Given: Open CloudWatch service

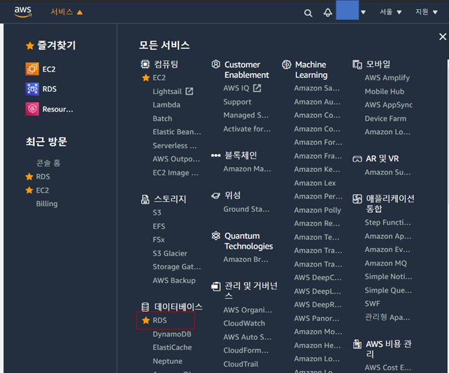Looking at the screenshot, I should tap(244, 323).
